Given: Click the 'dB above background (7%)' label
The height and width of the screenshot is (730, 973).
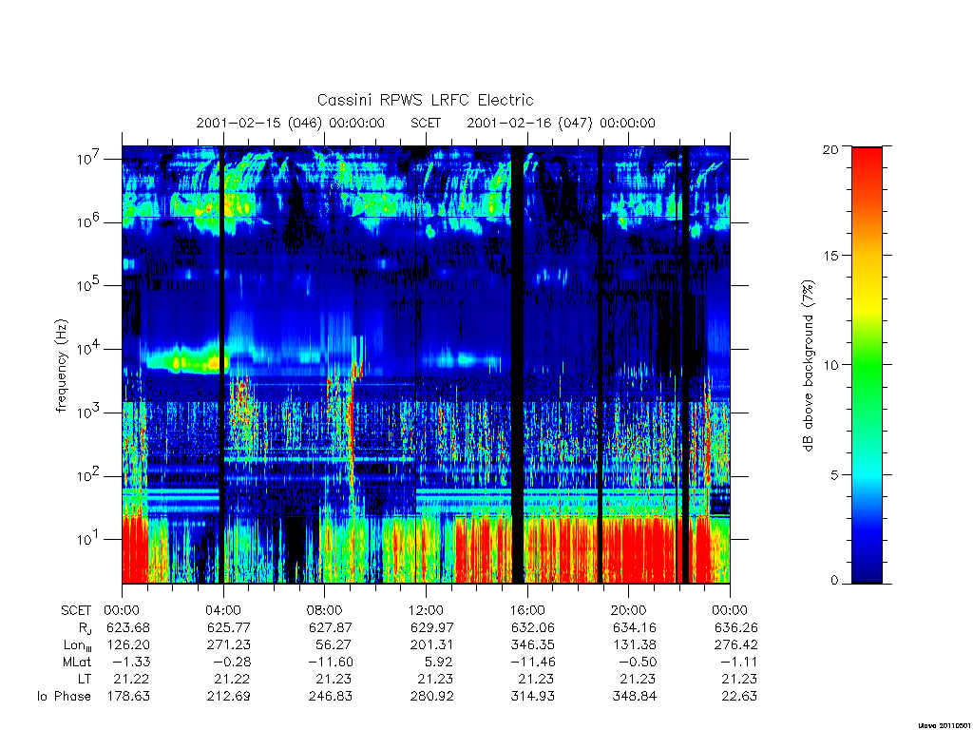Looking at the screenshot, I should 808,366.
